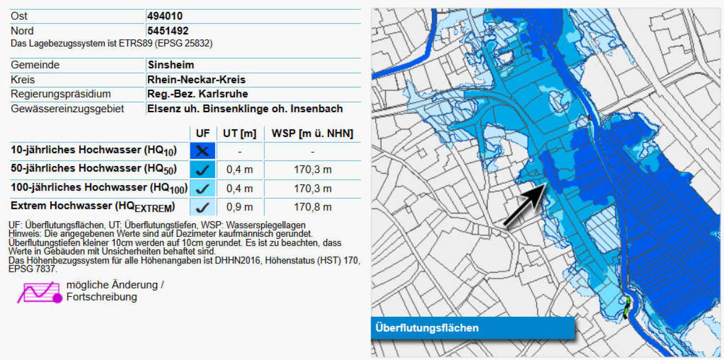
Task: Click the 0,9 m depth value
Action: (240, 207)
